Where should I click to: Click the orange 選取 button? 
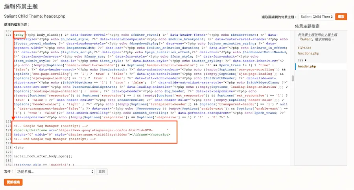click(341, 16)
